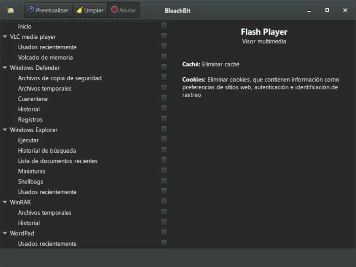Maximize the BleachBit window
Viewport: 356px width, 267px height.
coord(327,10)
